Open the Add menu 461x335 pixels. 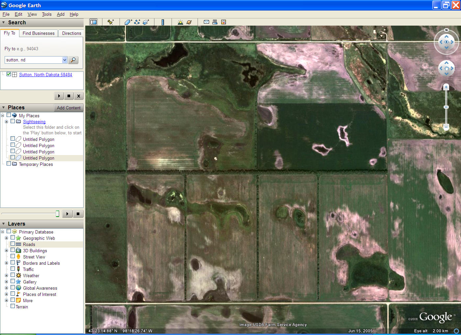tap(61, 14)
